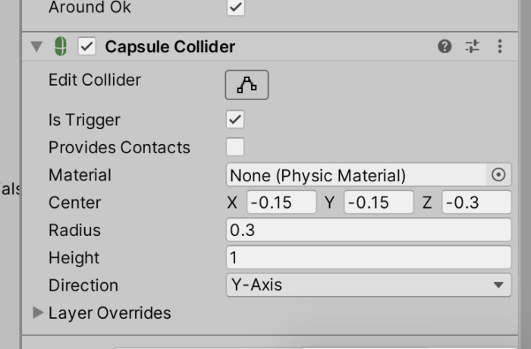This screenshot has height=349, width=531.
Task: Click the Center Z value field
Action: (x=476, y=203)
